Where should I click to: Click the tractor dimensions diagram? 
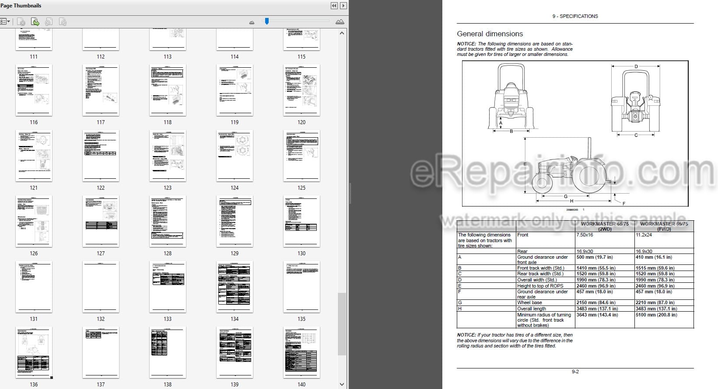[x=575, y=133]
